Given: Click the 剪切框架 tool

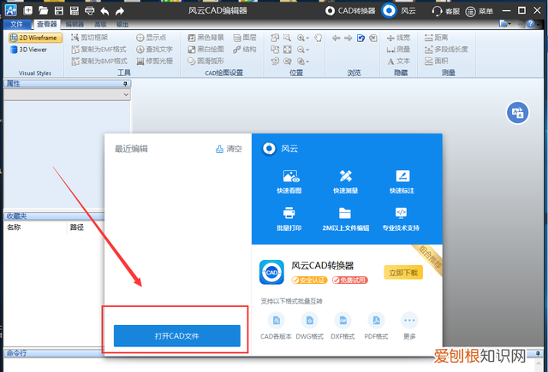Looking at the screenshot, I should (89, 38).
